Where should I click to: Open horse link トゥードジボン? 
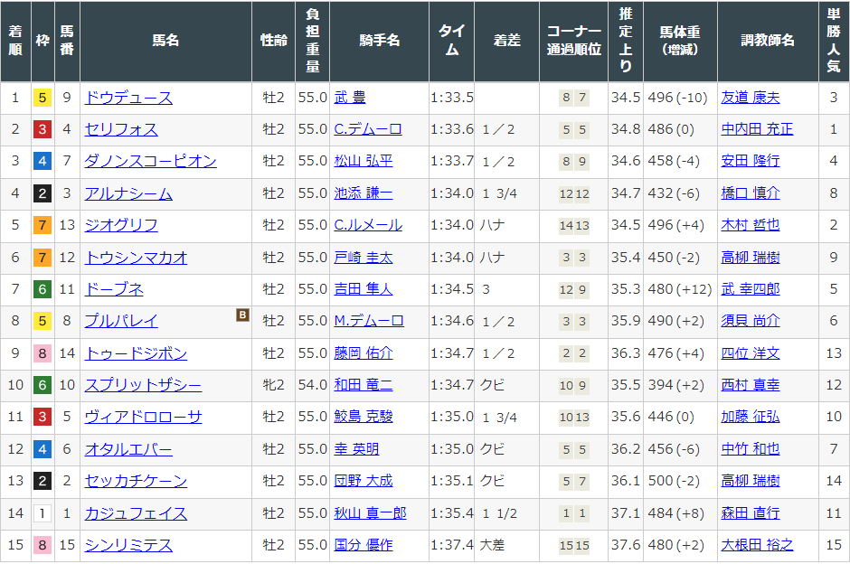click(x=136, y=353)
